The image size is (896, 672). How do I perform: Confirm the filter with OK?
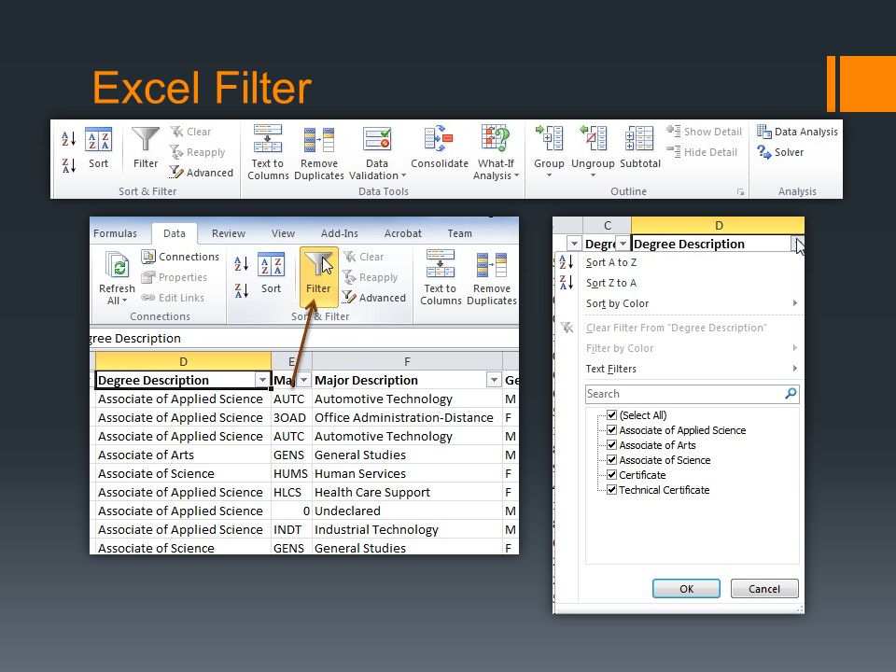coord(686,589)
